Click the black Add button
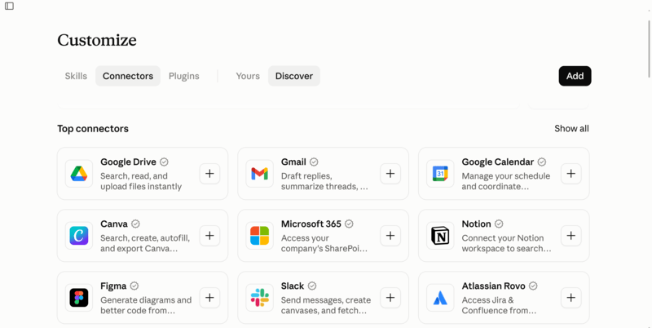 pyautogui.click(x=575, y=76)
